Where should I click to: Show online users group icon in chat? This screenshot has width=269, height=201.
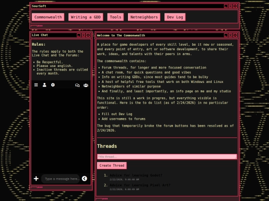[86, 85]
